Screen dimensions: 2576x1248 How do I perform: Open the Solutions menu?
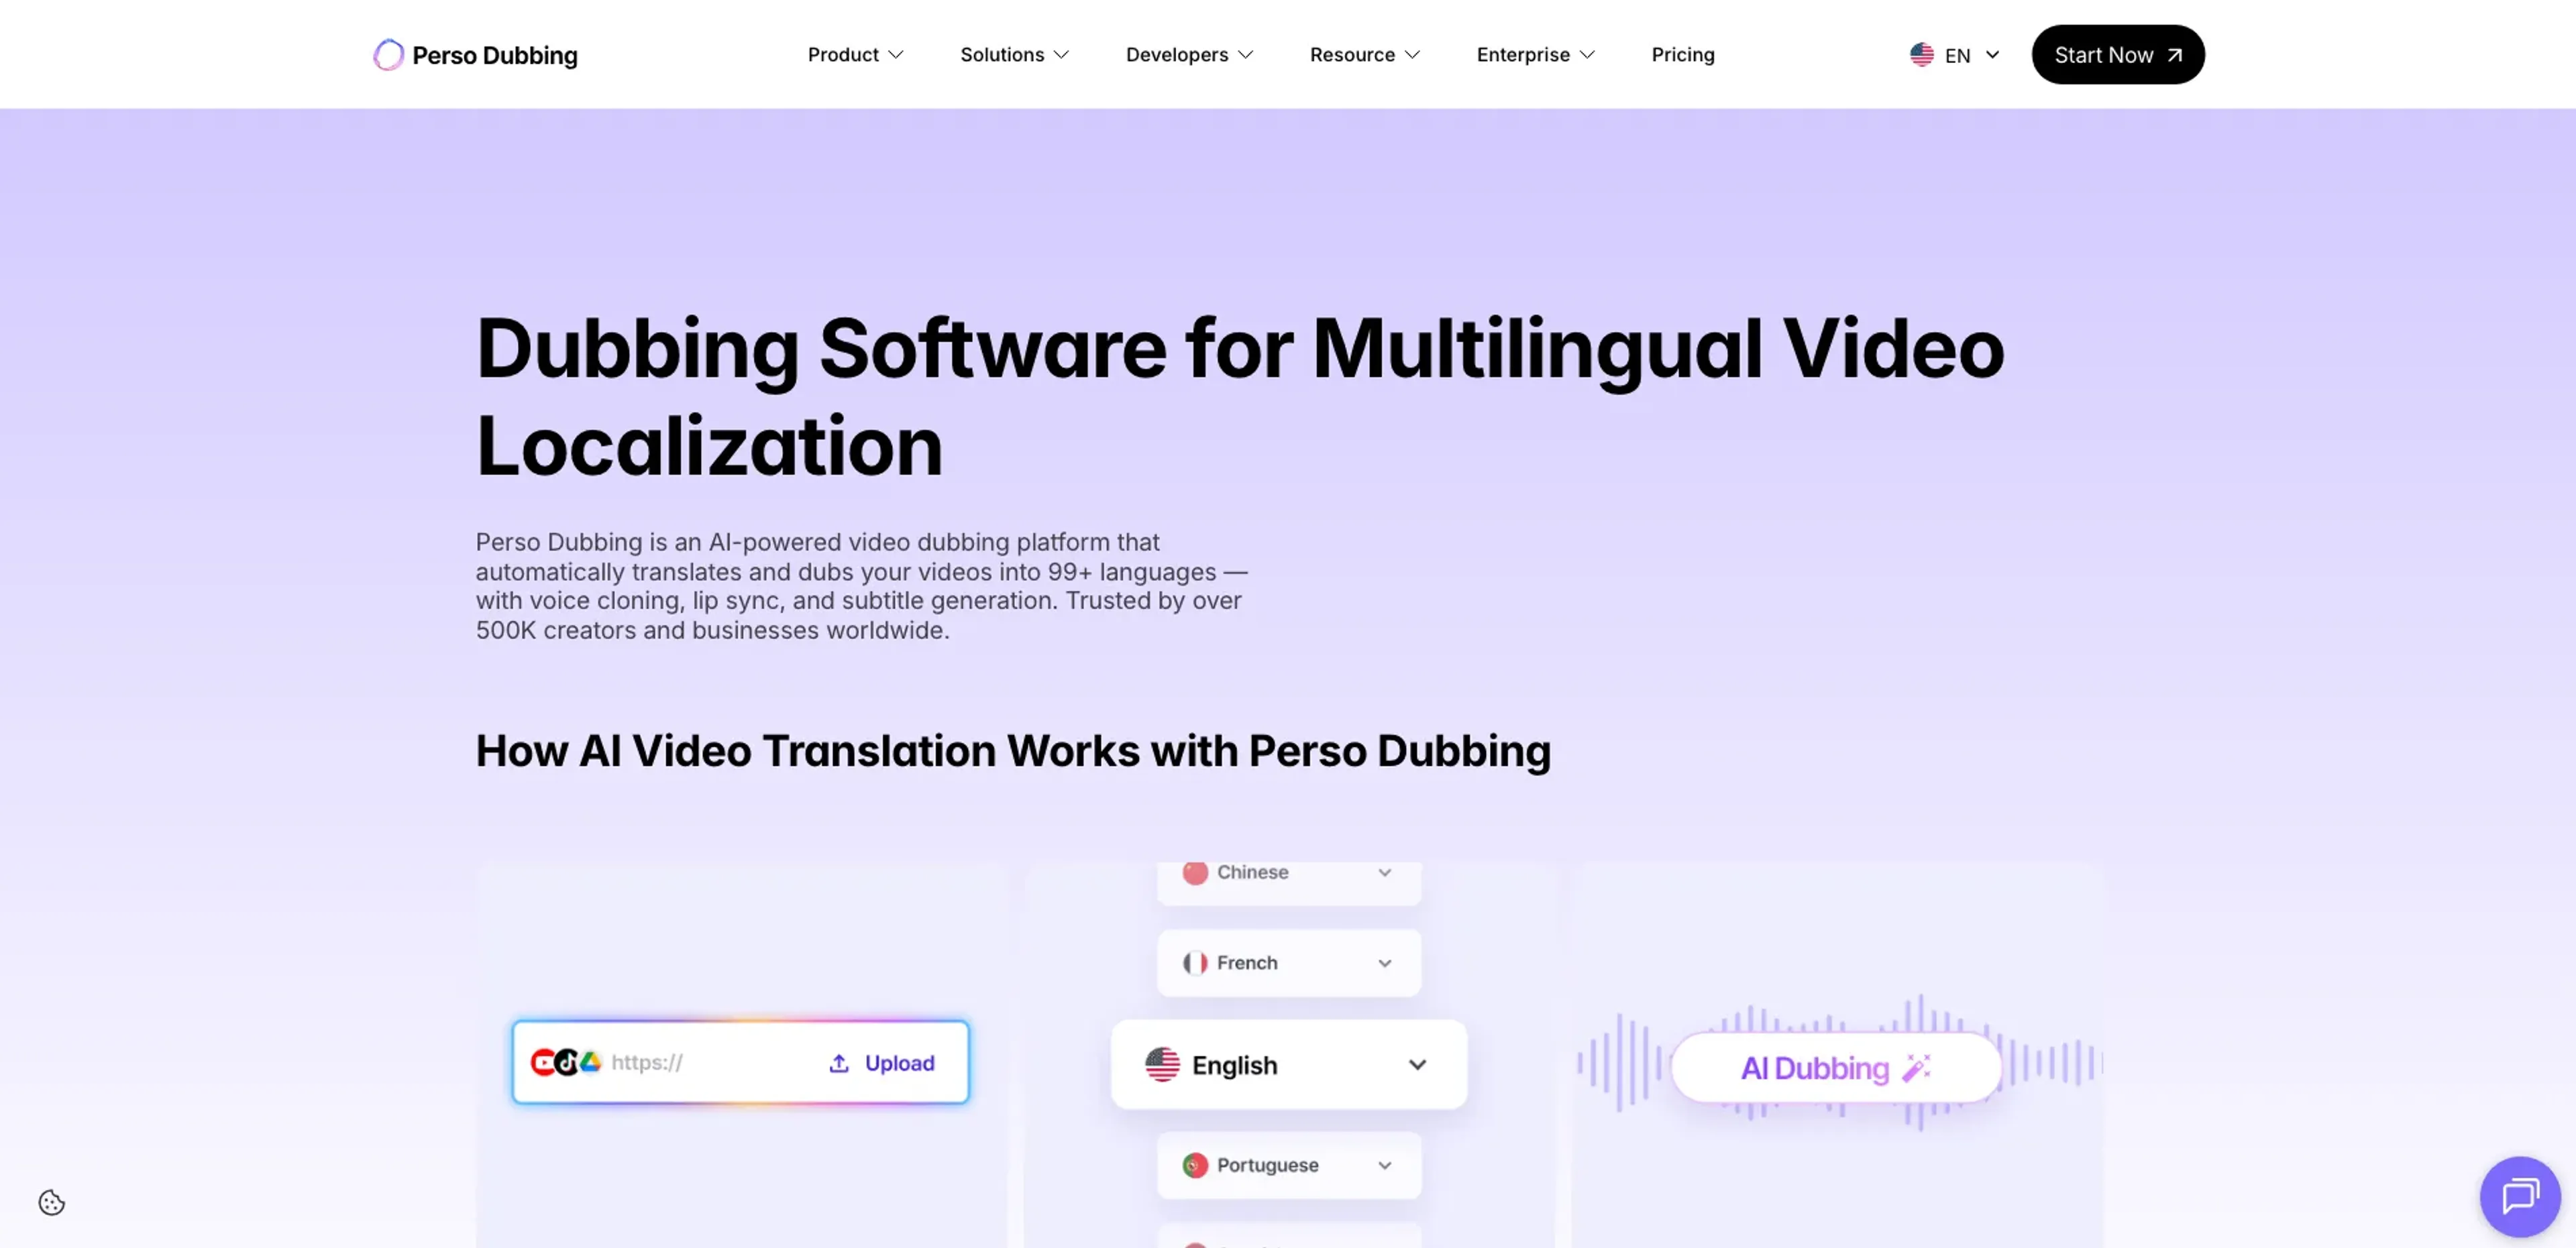[1014, 55]
